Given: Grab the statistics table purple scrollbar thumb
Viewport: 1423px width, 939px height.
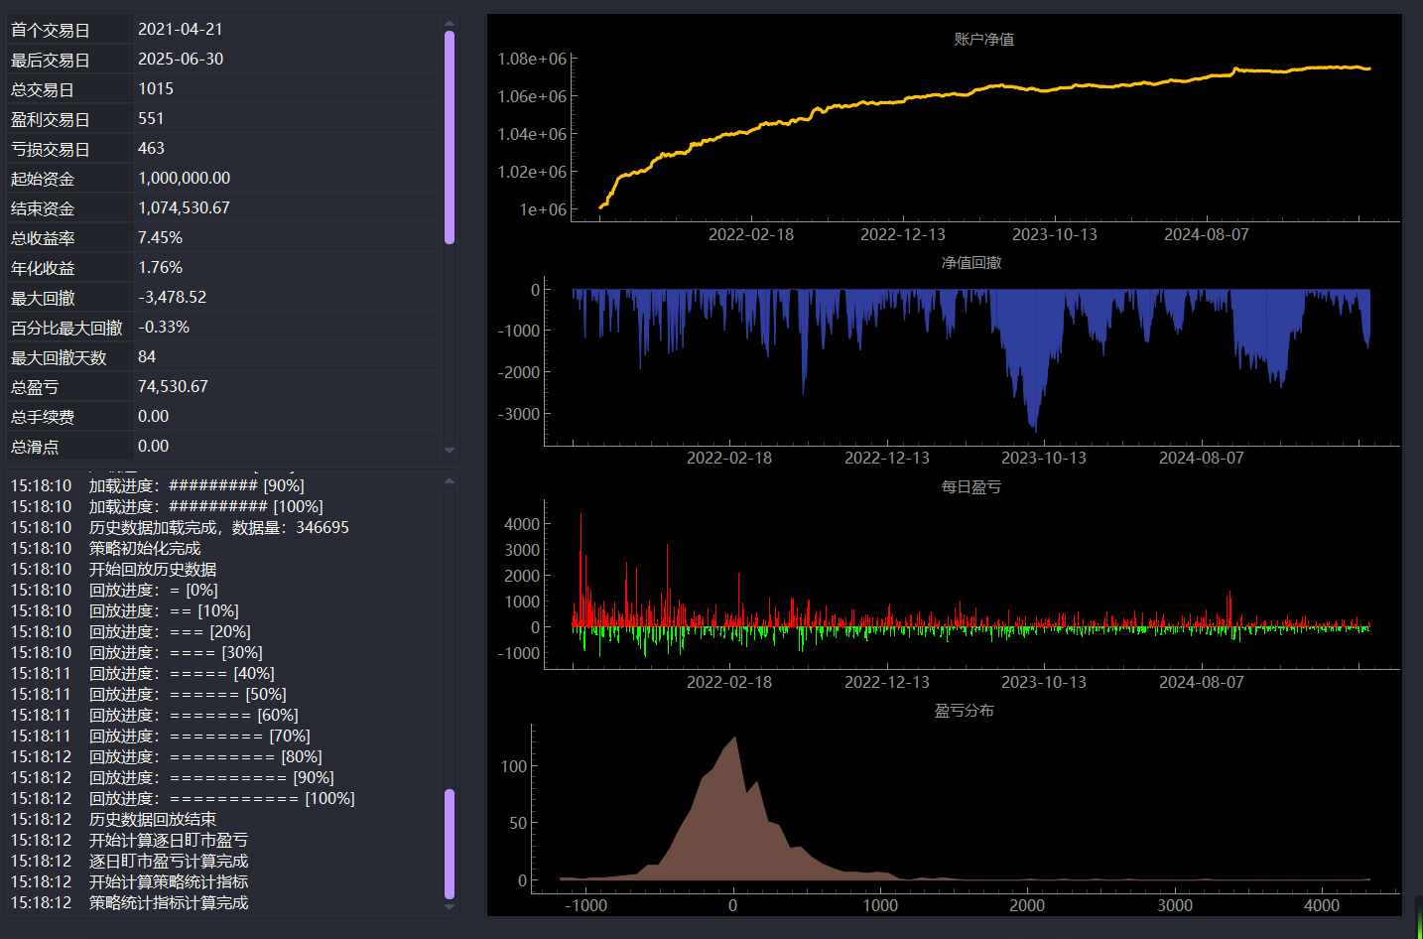Looking at the screenshot, I should 450,137.
